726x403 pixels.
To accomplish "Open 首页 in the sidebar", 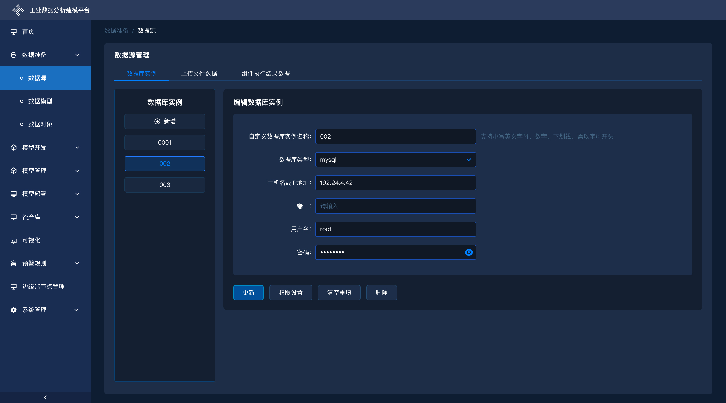I will click(45, 31).
